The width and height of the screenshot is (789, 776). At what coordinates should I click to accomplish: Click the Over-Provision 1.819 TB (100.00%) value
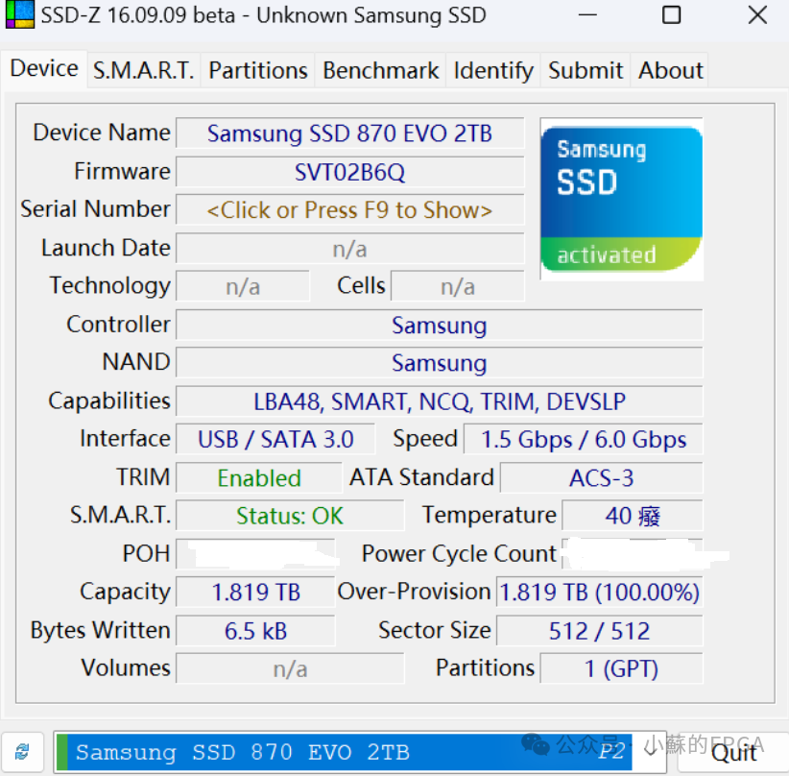[599, 592]
